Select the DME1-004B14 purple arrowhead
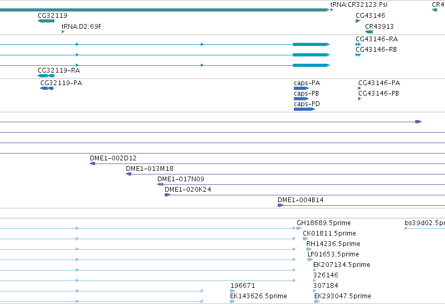This screenshot has width=445, height=304. pos(280,205)
